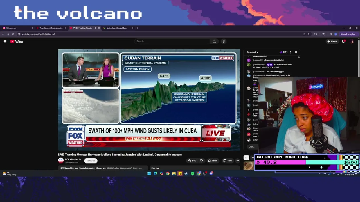
Task: Open more actions ellipsis beside Save
Action: pos(238,161)
